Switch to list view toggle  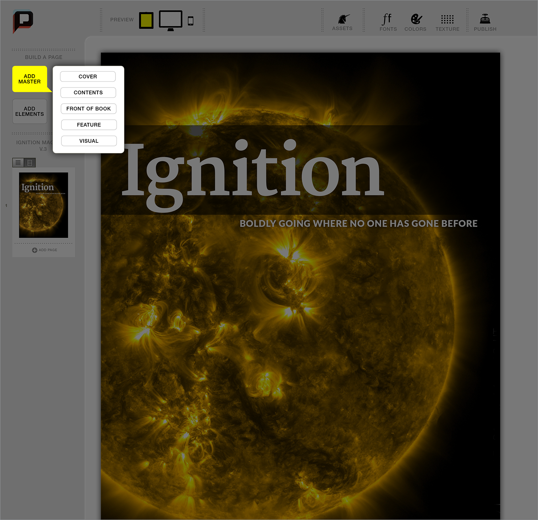tap(18, 163)
